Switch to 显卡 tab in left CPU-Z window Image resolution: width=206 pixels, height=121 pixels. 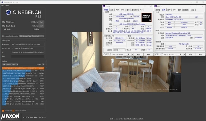click(128, 10)
